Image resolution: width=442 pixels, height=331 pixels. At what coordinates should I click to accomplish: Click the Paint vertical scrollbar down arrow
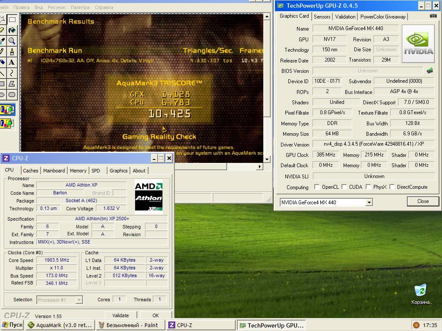267,159
